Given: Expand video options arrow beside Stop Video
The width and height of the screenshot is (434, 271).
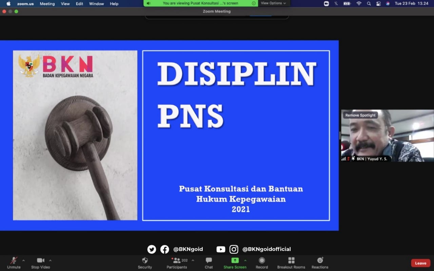Looking at the screenshot, I should click(50, 260).
